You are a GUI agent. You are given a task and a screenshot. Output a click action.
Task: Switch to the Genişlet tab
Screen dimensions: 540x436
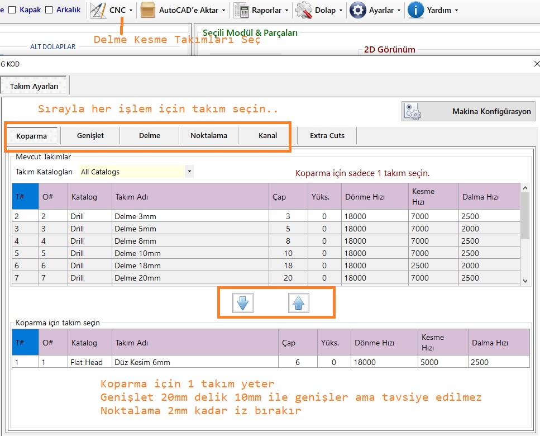tap(90, 135)
